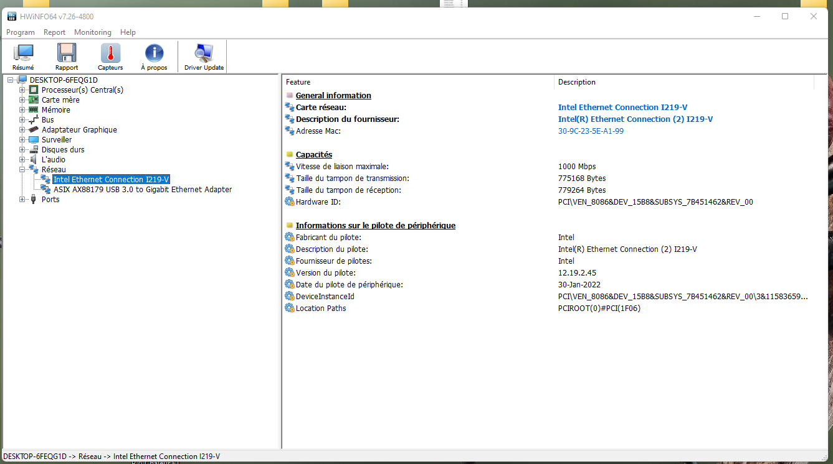The height and width of the screenshot is (464, 833).
Task: Click the Adaptateur Graphique card icon
Action: (34, 129)
